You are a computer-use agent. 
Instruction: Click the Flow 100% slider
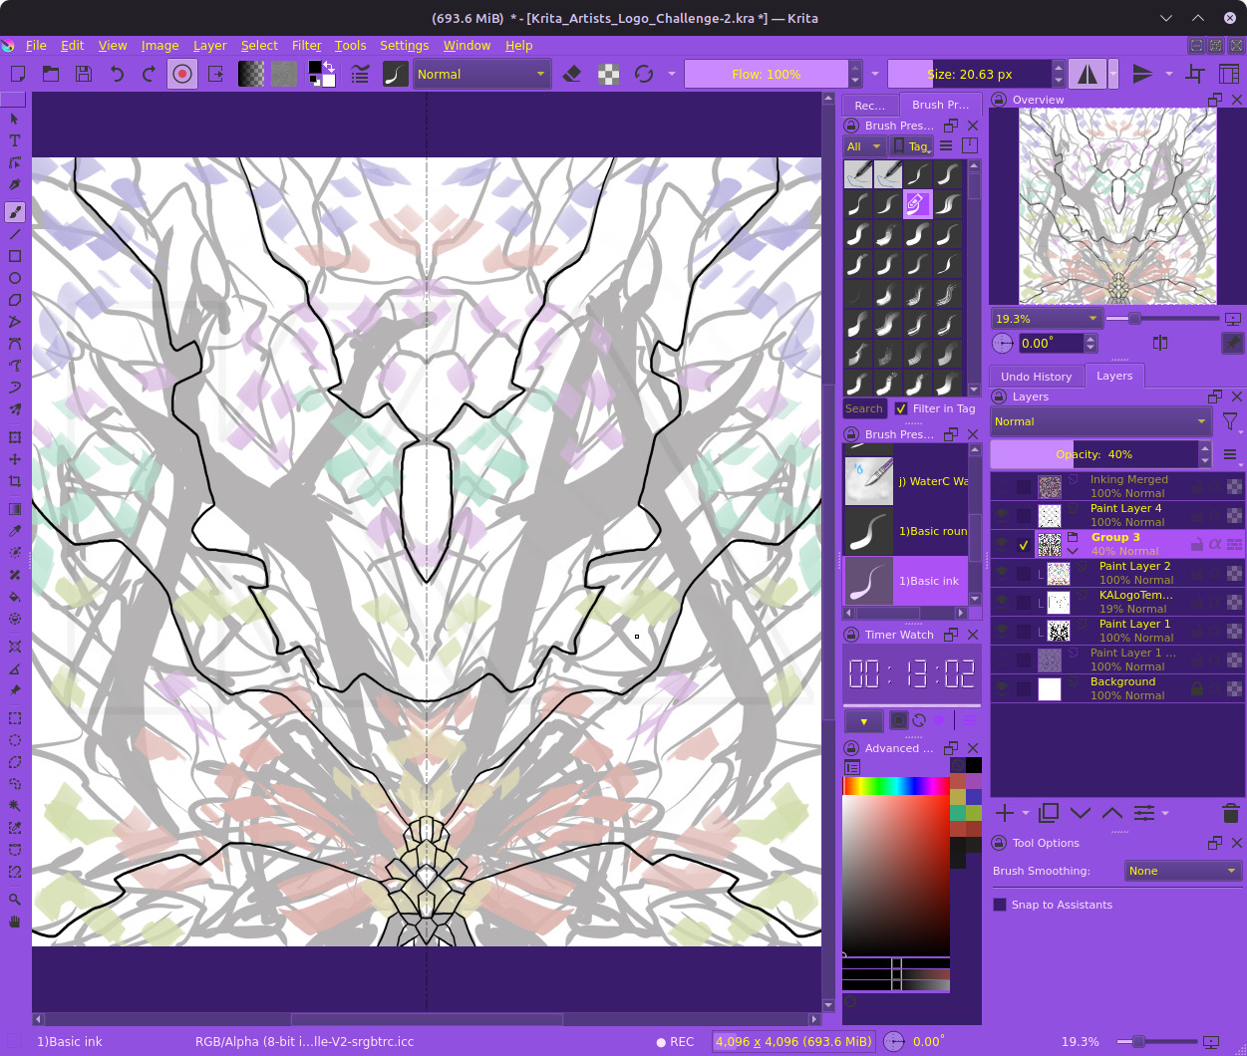click(x=766, y=74)
